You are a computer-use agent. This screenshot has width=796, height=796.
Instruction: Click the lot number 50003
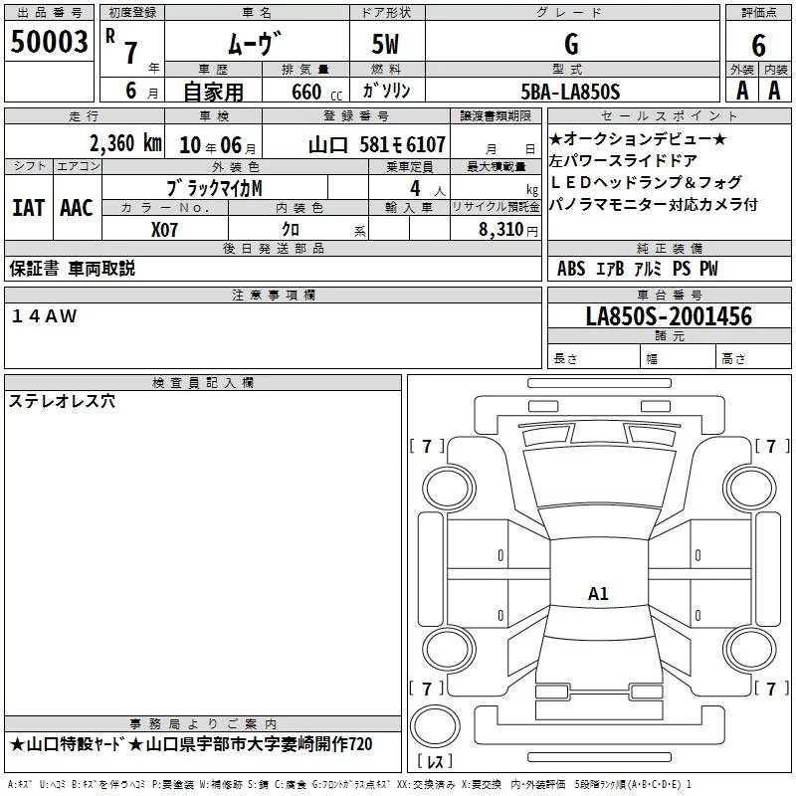[x=49, y=43]
